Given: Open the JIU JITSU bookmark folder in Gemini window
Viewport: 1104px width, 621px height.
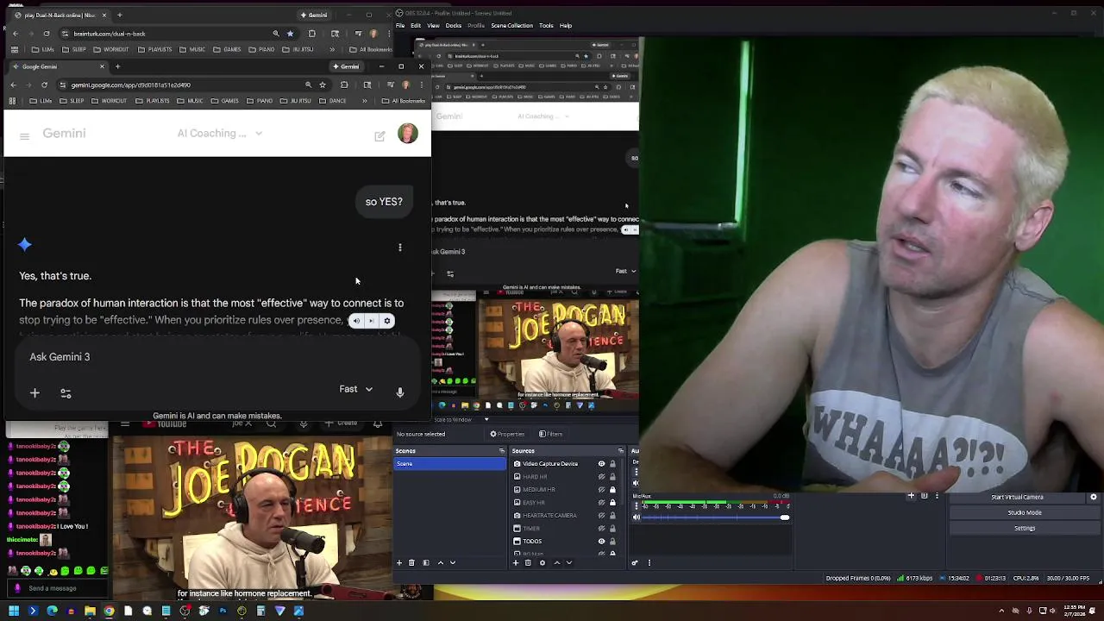Looking at the screenshot, I should (x=296, y=101).
